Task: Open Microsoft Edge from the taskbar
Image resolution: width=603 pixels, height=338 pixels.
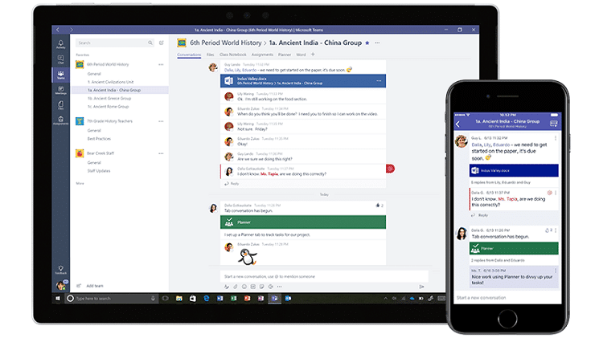Action: click(x=207, y=299)
